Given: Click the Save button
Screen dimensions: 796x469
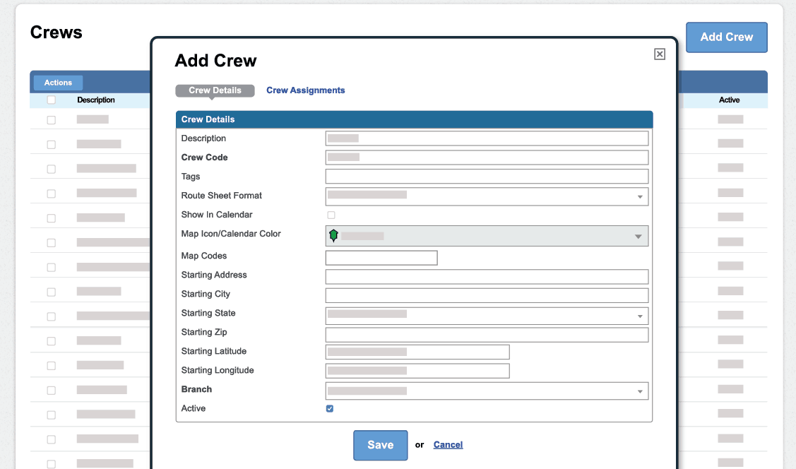Looking at the screenshot, I should tap(380, 445).
